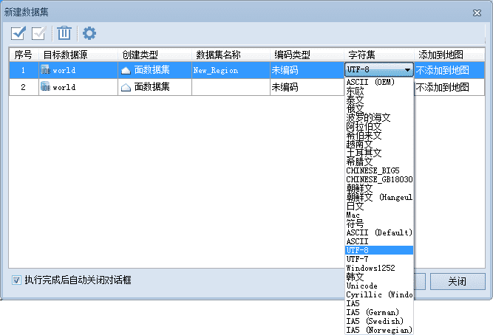This screenshot has width=493, height=335.
Task: Click the 关闭 button
Action: click(x=458, y=281)
